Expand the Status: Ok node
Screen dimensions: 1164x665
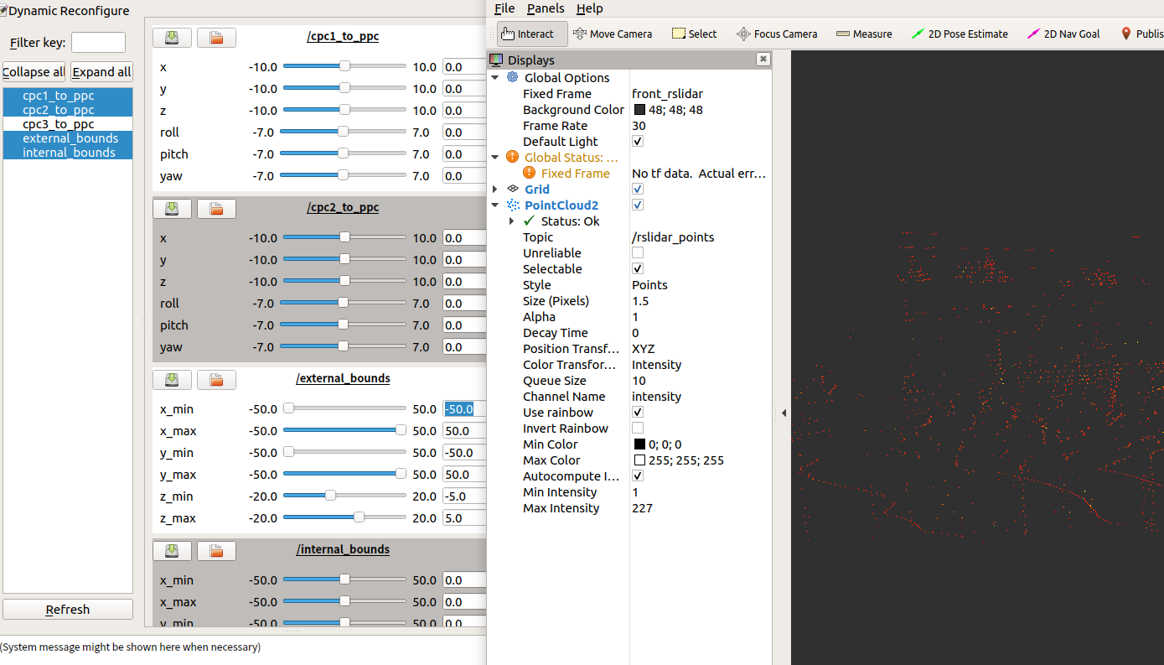tap(511, 221)
